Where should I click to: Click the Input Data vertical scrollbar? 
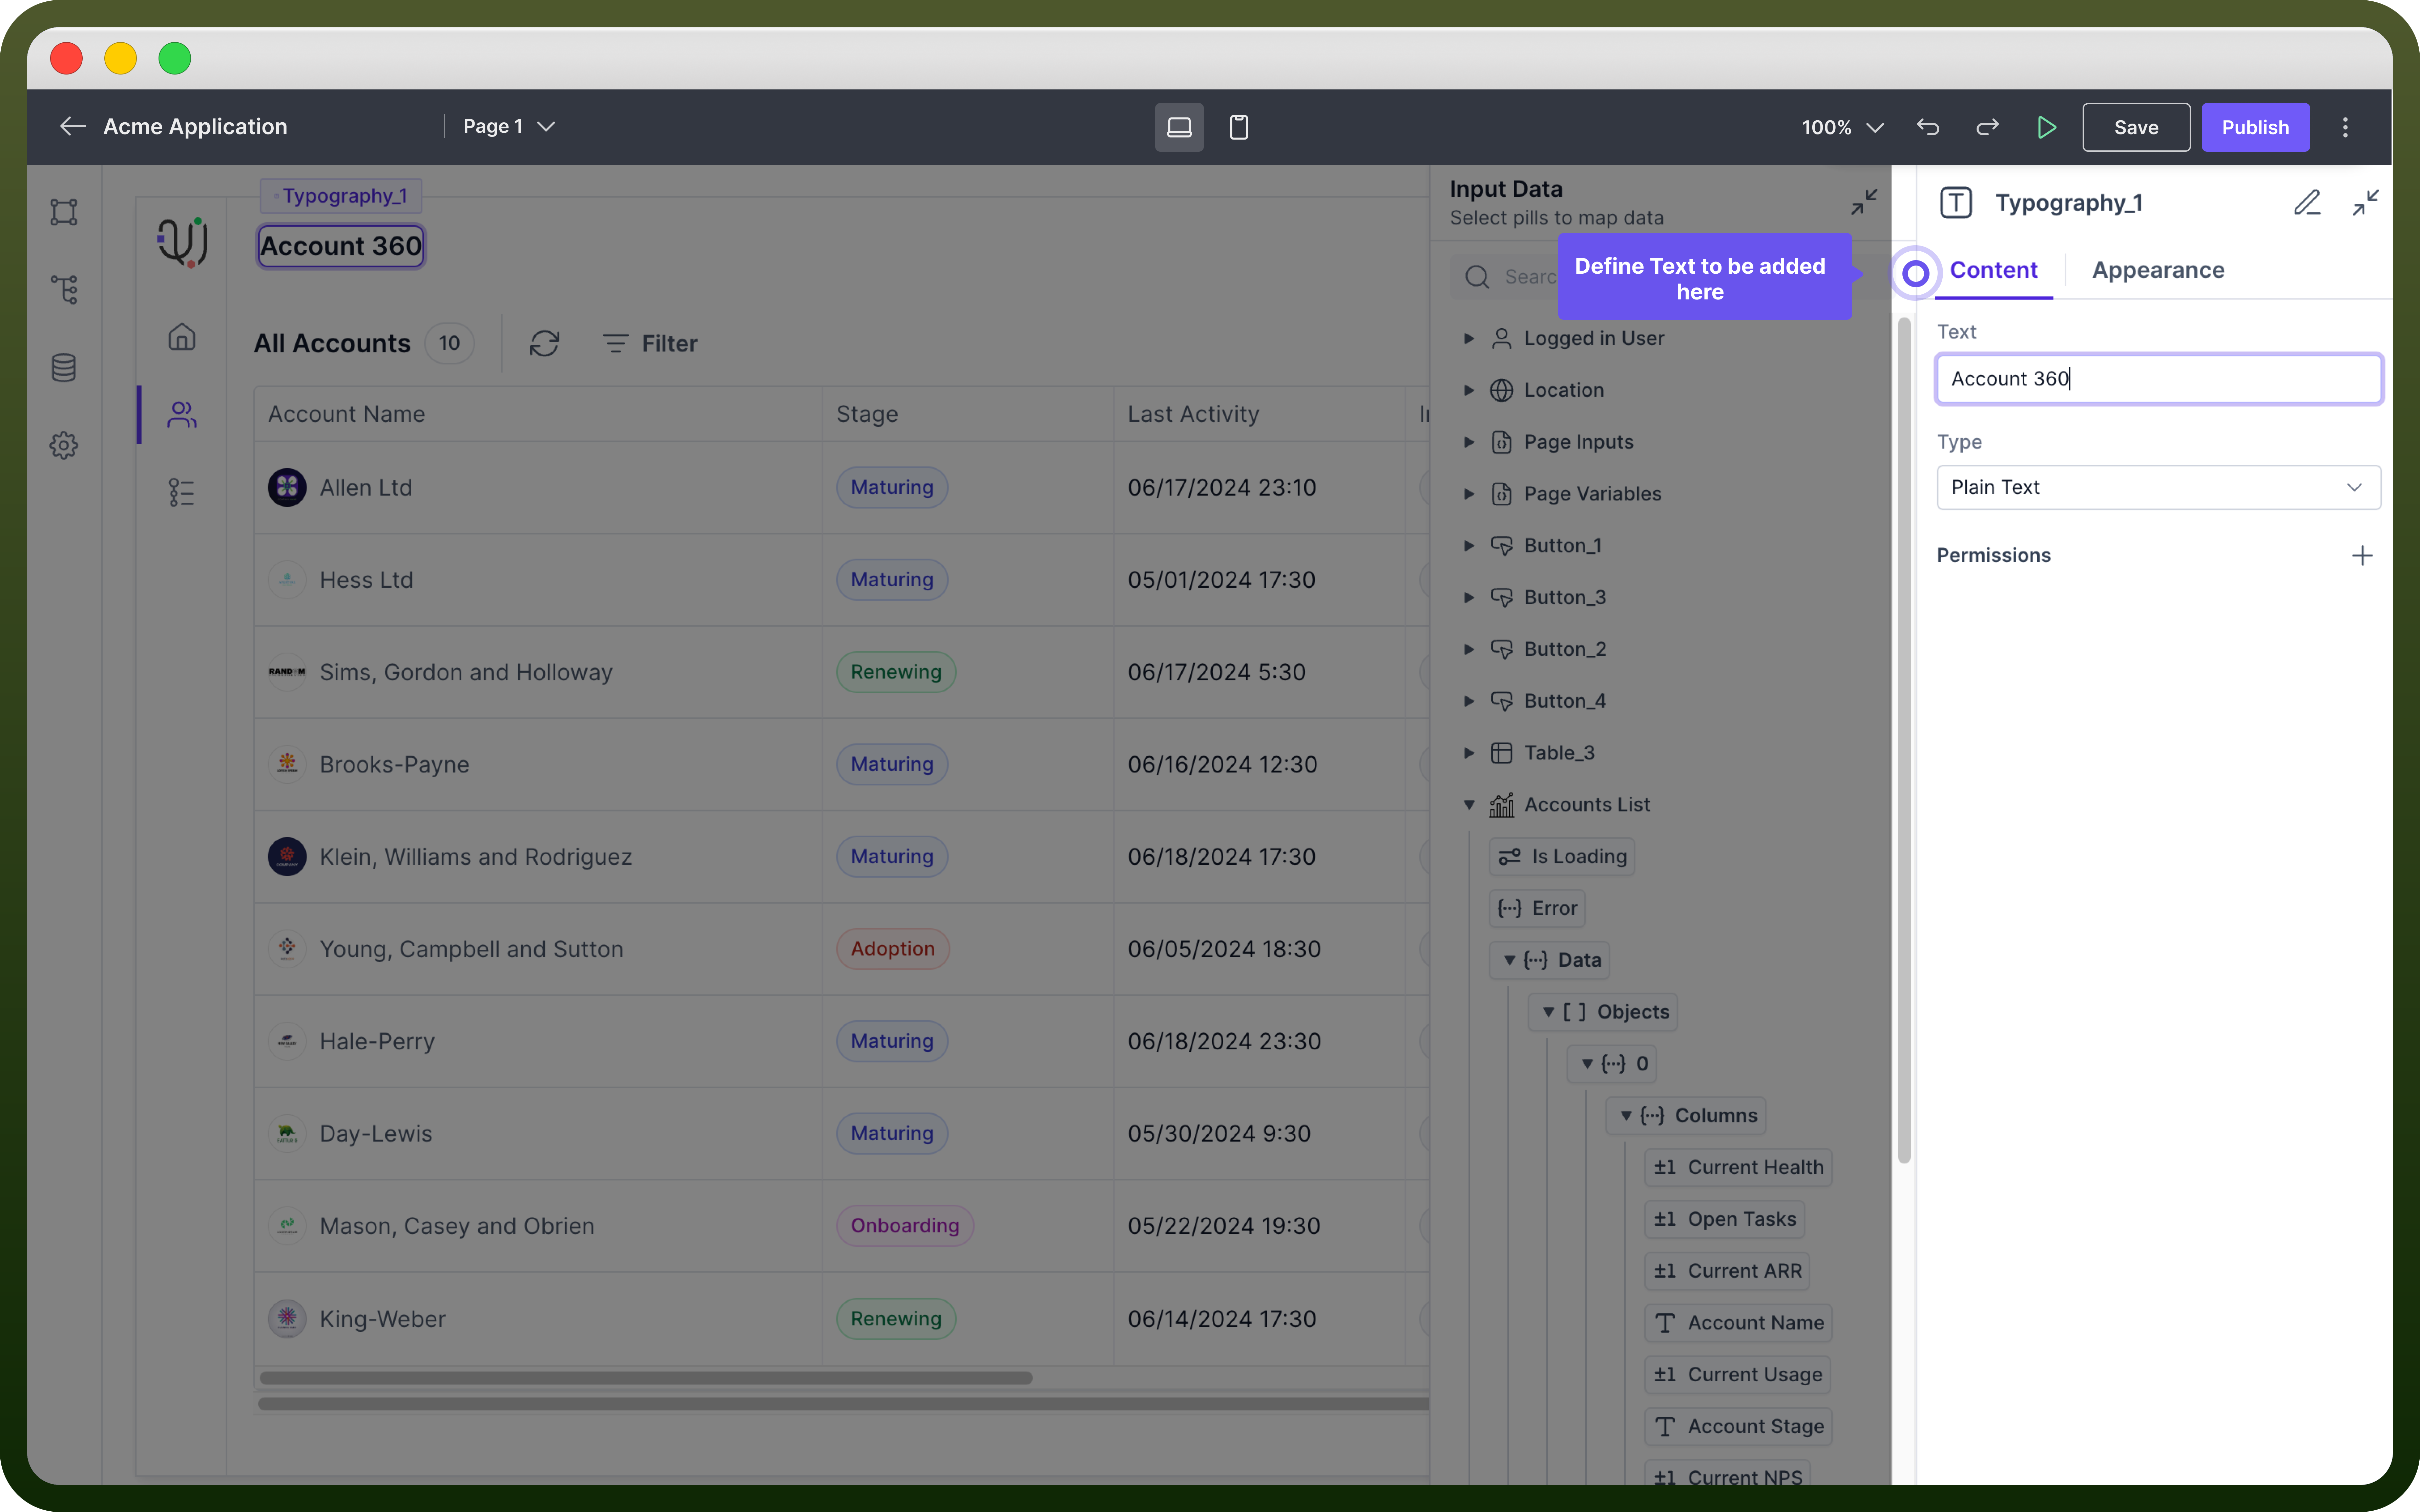point(1904,740)
